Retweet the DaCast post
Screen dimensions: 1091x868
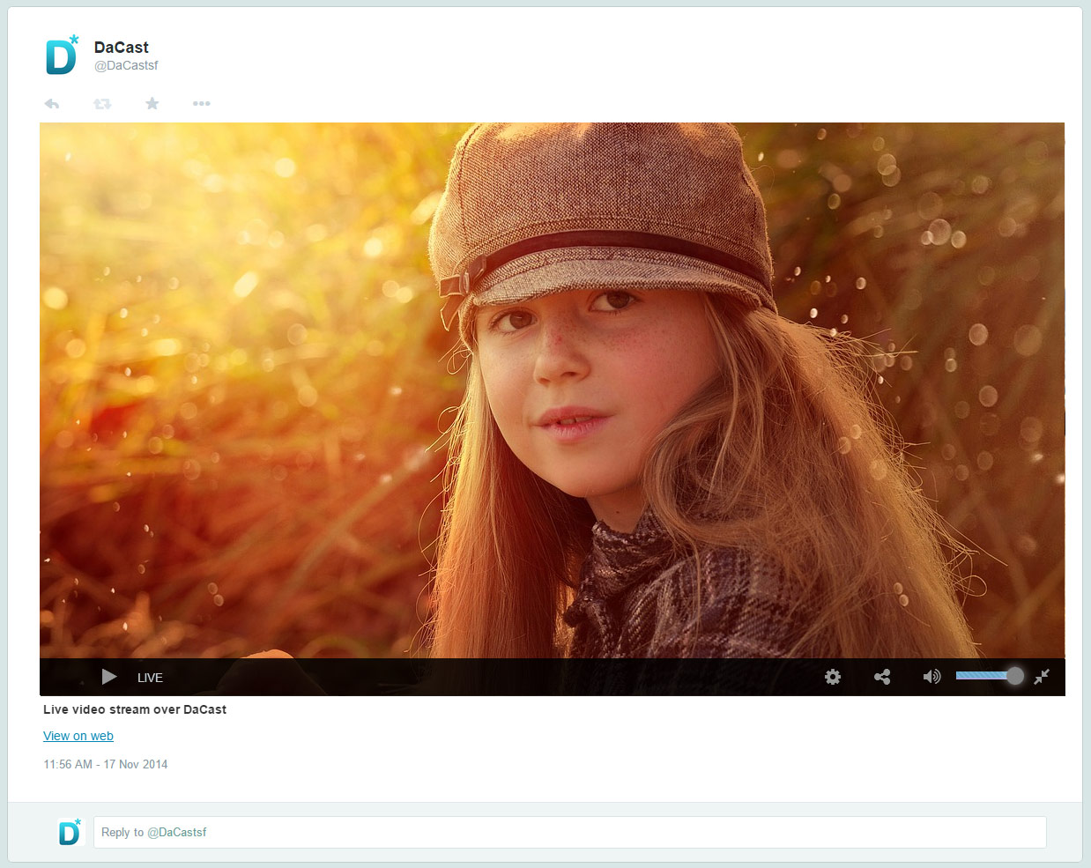pos(102,104)
